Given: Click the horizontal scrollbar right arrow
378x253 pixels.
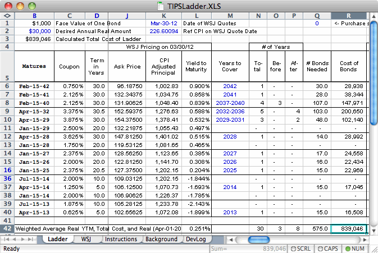Looking at the screenshot, I should [x=366, y=239].
